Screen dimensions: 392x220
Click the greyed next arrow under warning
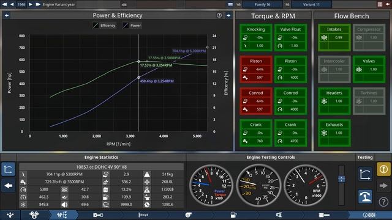pyautogui.click(x=383, y=186)
